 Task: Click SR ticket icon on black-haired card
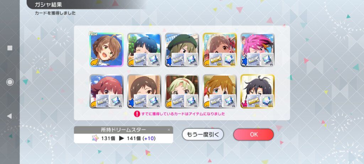click(253, 101)
